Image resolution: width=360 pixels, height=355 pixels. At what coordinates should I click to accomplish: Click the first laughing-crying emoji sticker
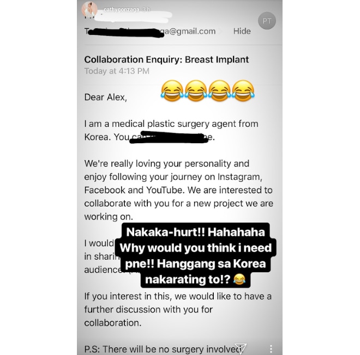point(172,91)
